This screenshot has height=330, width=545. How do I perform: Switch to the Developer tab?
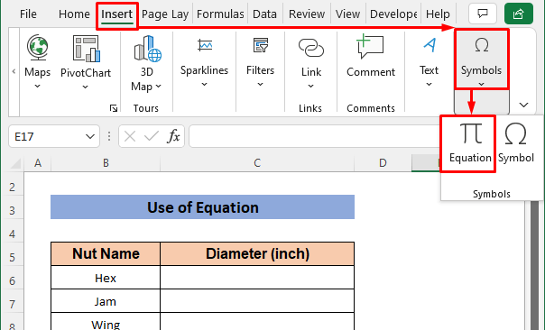(x=393, y=14)
